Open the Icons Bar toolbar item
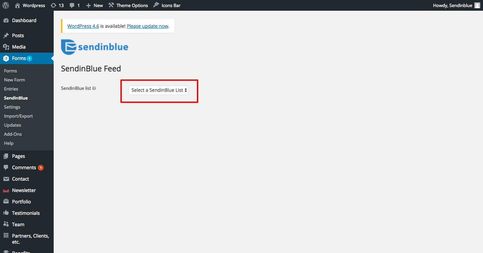Image resolution: width=483 pixels, height=253 pixels. click(167, 5)
